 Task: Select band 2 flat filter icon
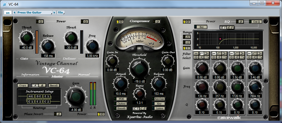pos(214,53)
